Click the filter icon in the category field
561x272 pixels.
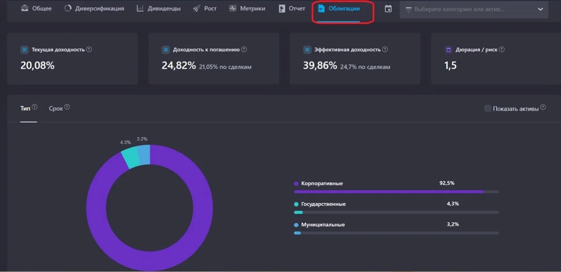[408, 9]
